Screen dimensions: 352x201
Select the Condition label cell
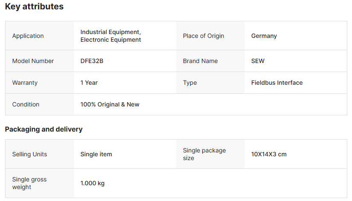26,104
